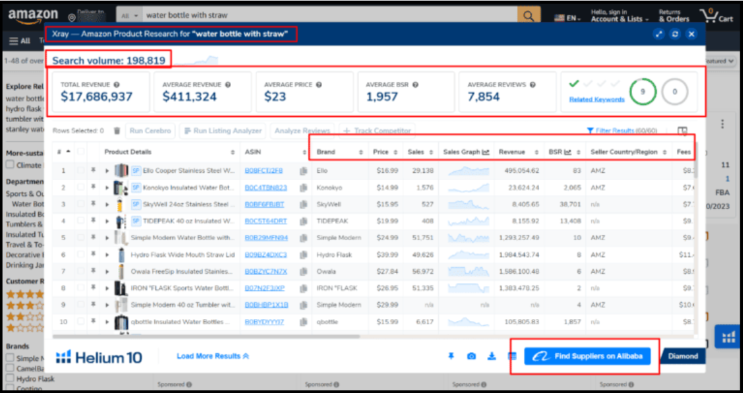The image size is (743, 393).
Task: Refresh the Xray results with the reload icon
Action: click(x=675, y=34)
